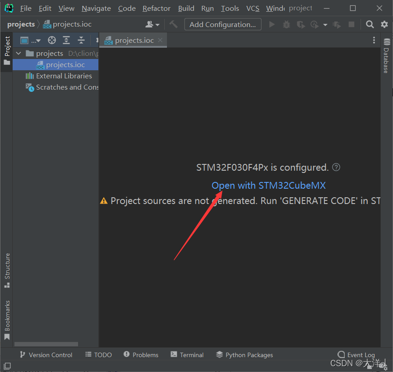Open the Code menu

[x=127, y=9]
